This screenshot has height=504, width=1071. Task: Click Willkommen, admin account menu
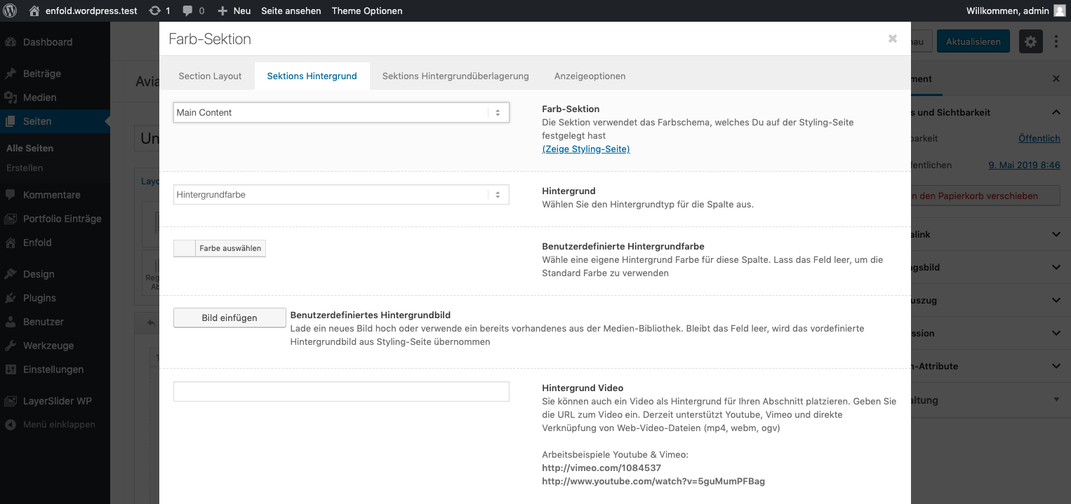(1007, 11)
